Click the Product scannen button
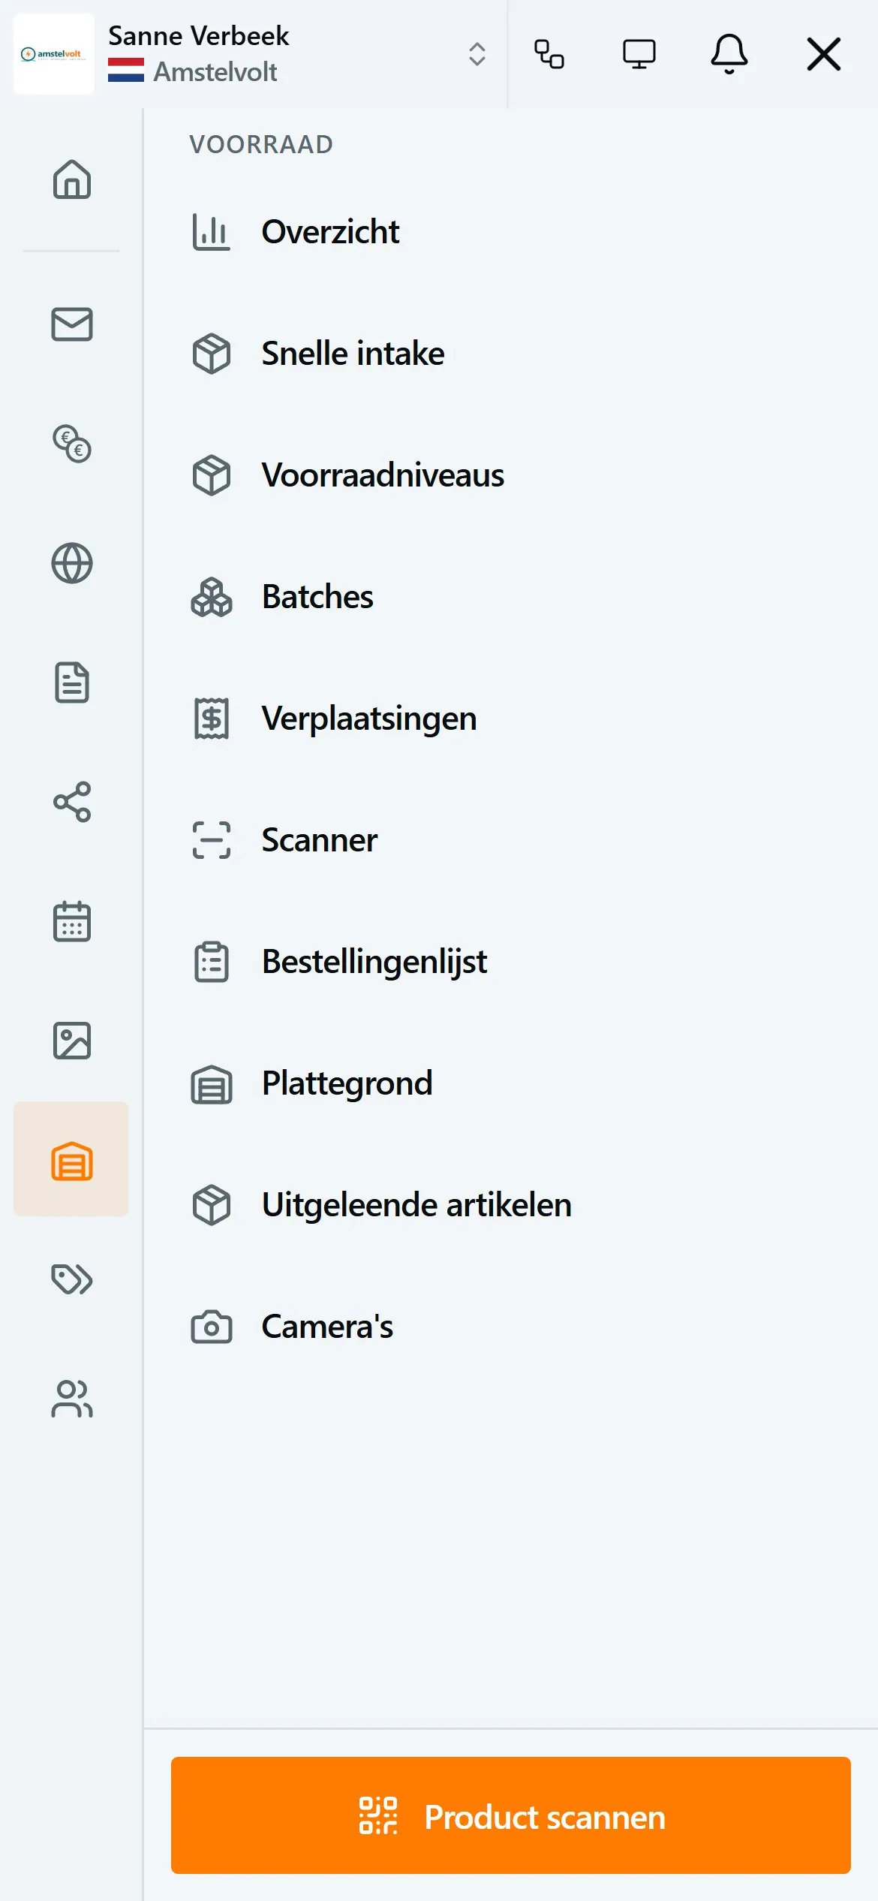 coord(511,1816)
